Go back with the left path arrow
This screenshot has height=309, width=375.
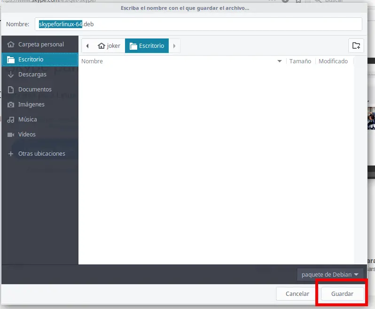(x=87, y=46)
